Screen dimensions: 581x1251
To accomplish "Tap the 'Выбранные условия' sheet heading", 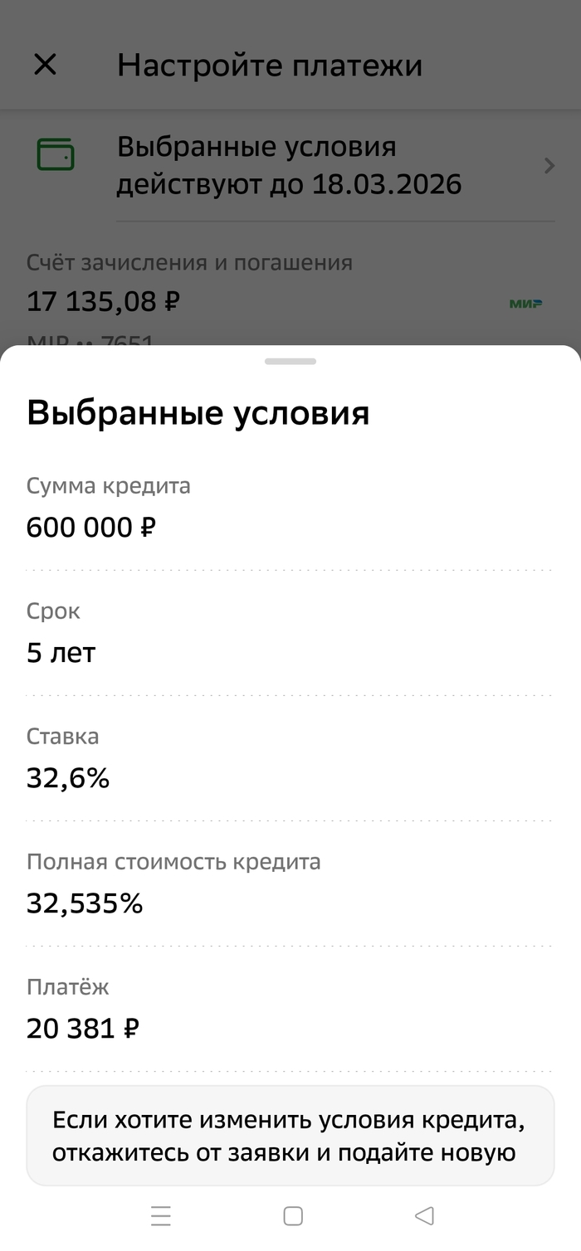I will click(198, 412).
